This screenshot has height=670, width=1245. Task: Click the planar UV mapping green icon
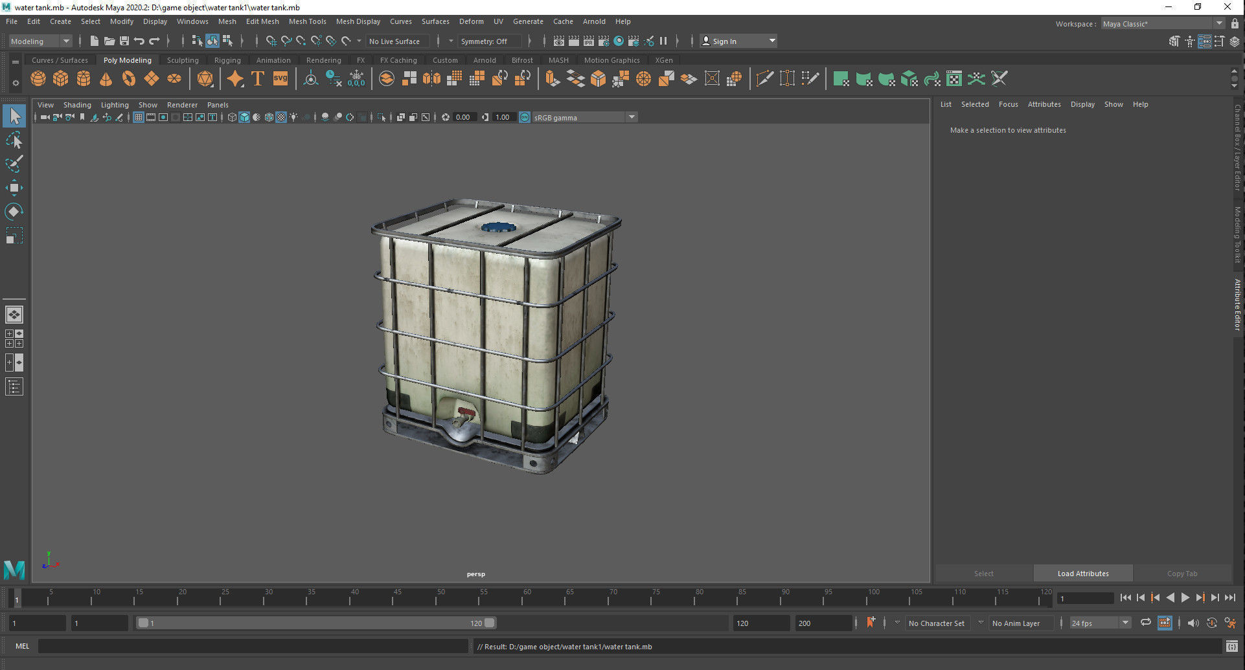[841, 79]
